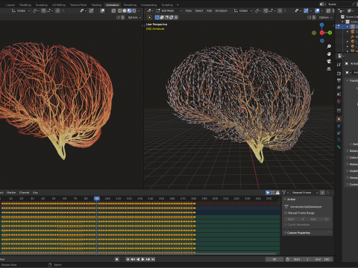This screenshot has height=268, width=358.
Task: Click the End frame field showing 180
Action: (x=323, y=259)
